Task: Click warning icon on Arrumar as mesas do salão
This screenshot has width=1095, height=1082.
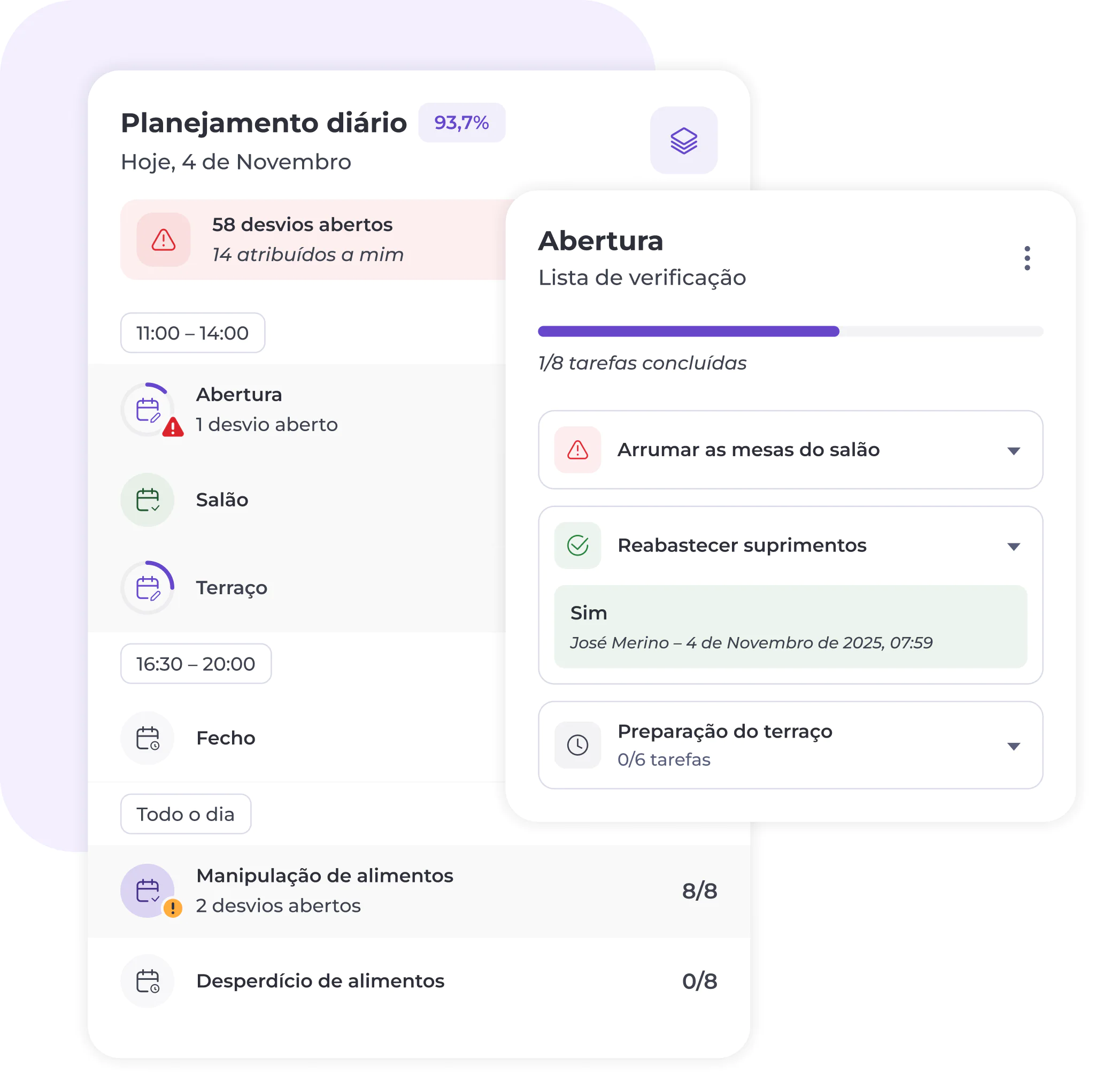Action: click(x=577, y=449)
